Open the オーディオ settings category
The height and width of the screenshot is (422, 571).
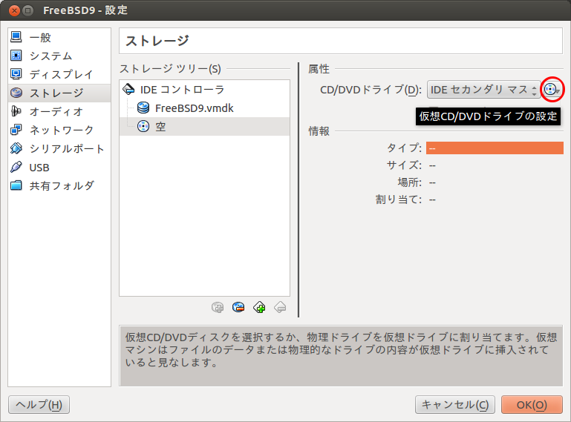(x=59, y=112)
